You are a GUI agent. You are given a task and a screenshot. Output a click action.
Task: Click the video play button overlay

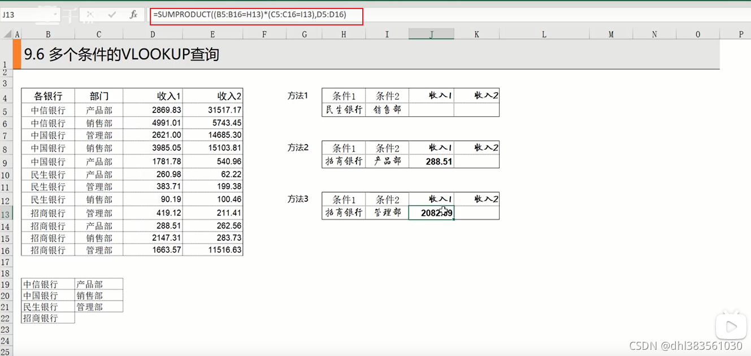pyautogui.click(x=731, y=326)
